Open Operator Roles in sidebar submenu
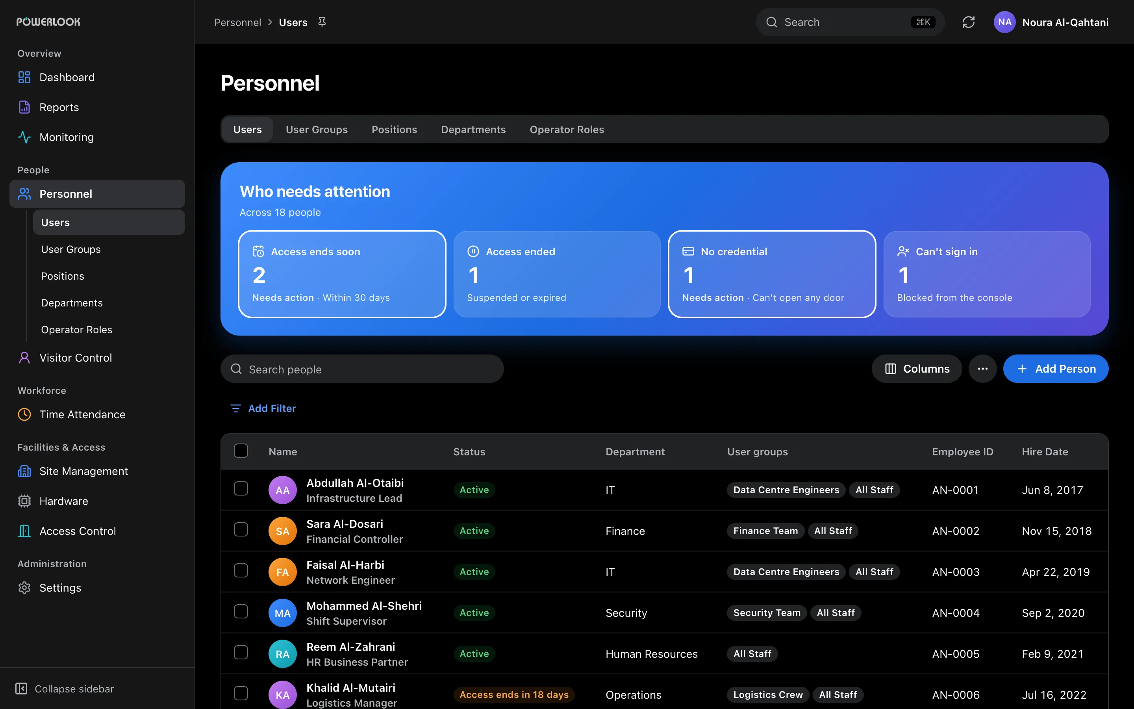 click(x=109, y=329)
